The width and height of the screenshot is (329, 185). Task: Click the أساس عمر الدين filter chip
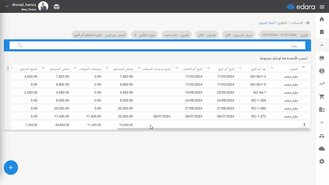click(x=100, y=35)
